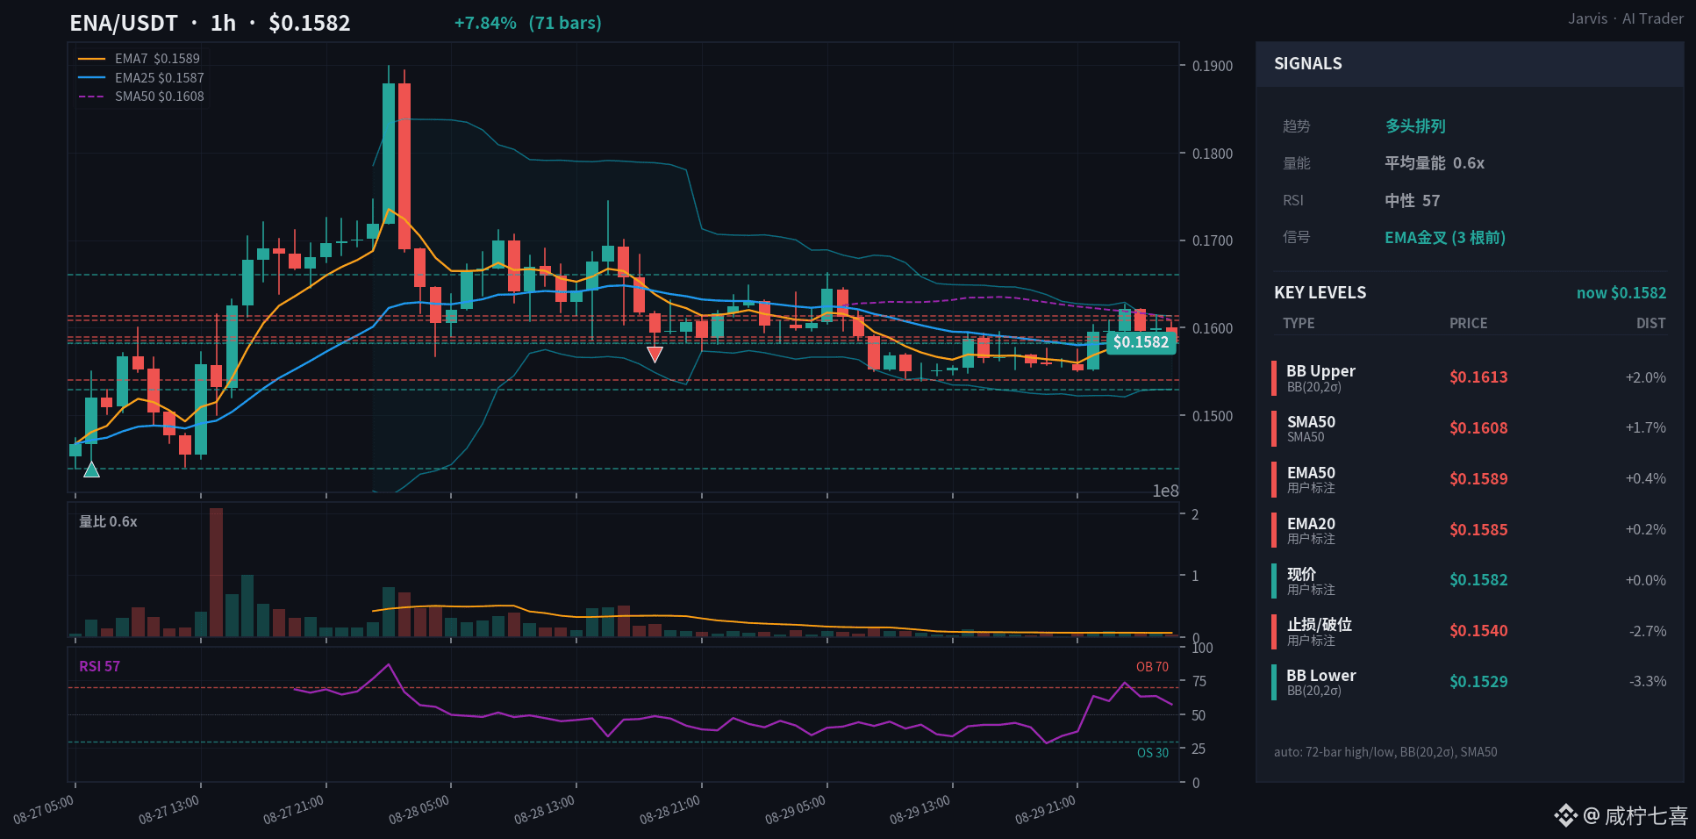
Task: Click the ENA/USDT pair title
Action: click(x=124, y=23)
